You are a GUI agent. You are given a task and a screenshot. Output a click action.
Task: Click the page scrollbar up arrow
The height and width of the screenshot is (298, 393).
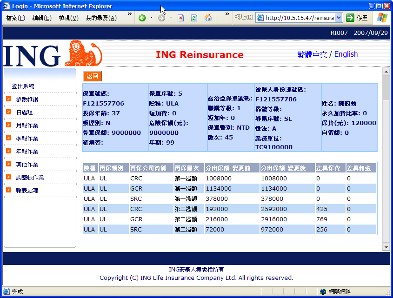(386, 72)
